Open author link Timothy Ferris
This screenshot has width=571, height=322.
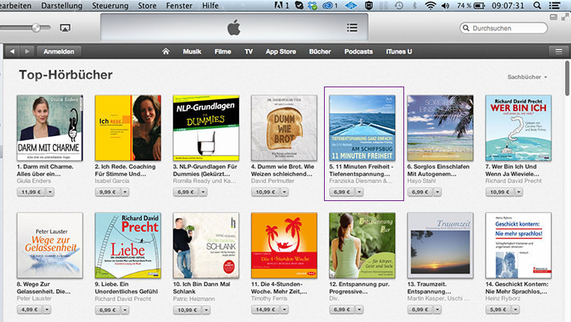pyautogui.click(x=269, y=298)
